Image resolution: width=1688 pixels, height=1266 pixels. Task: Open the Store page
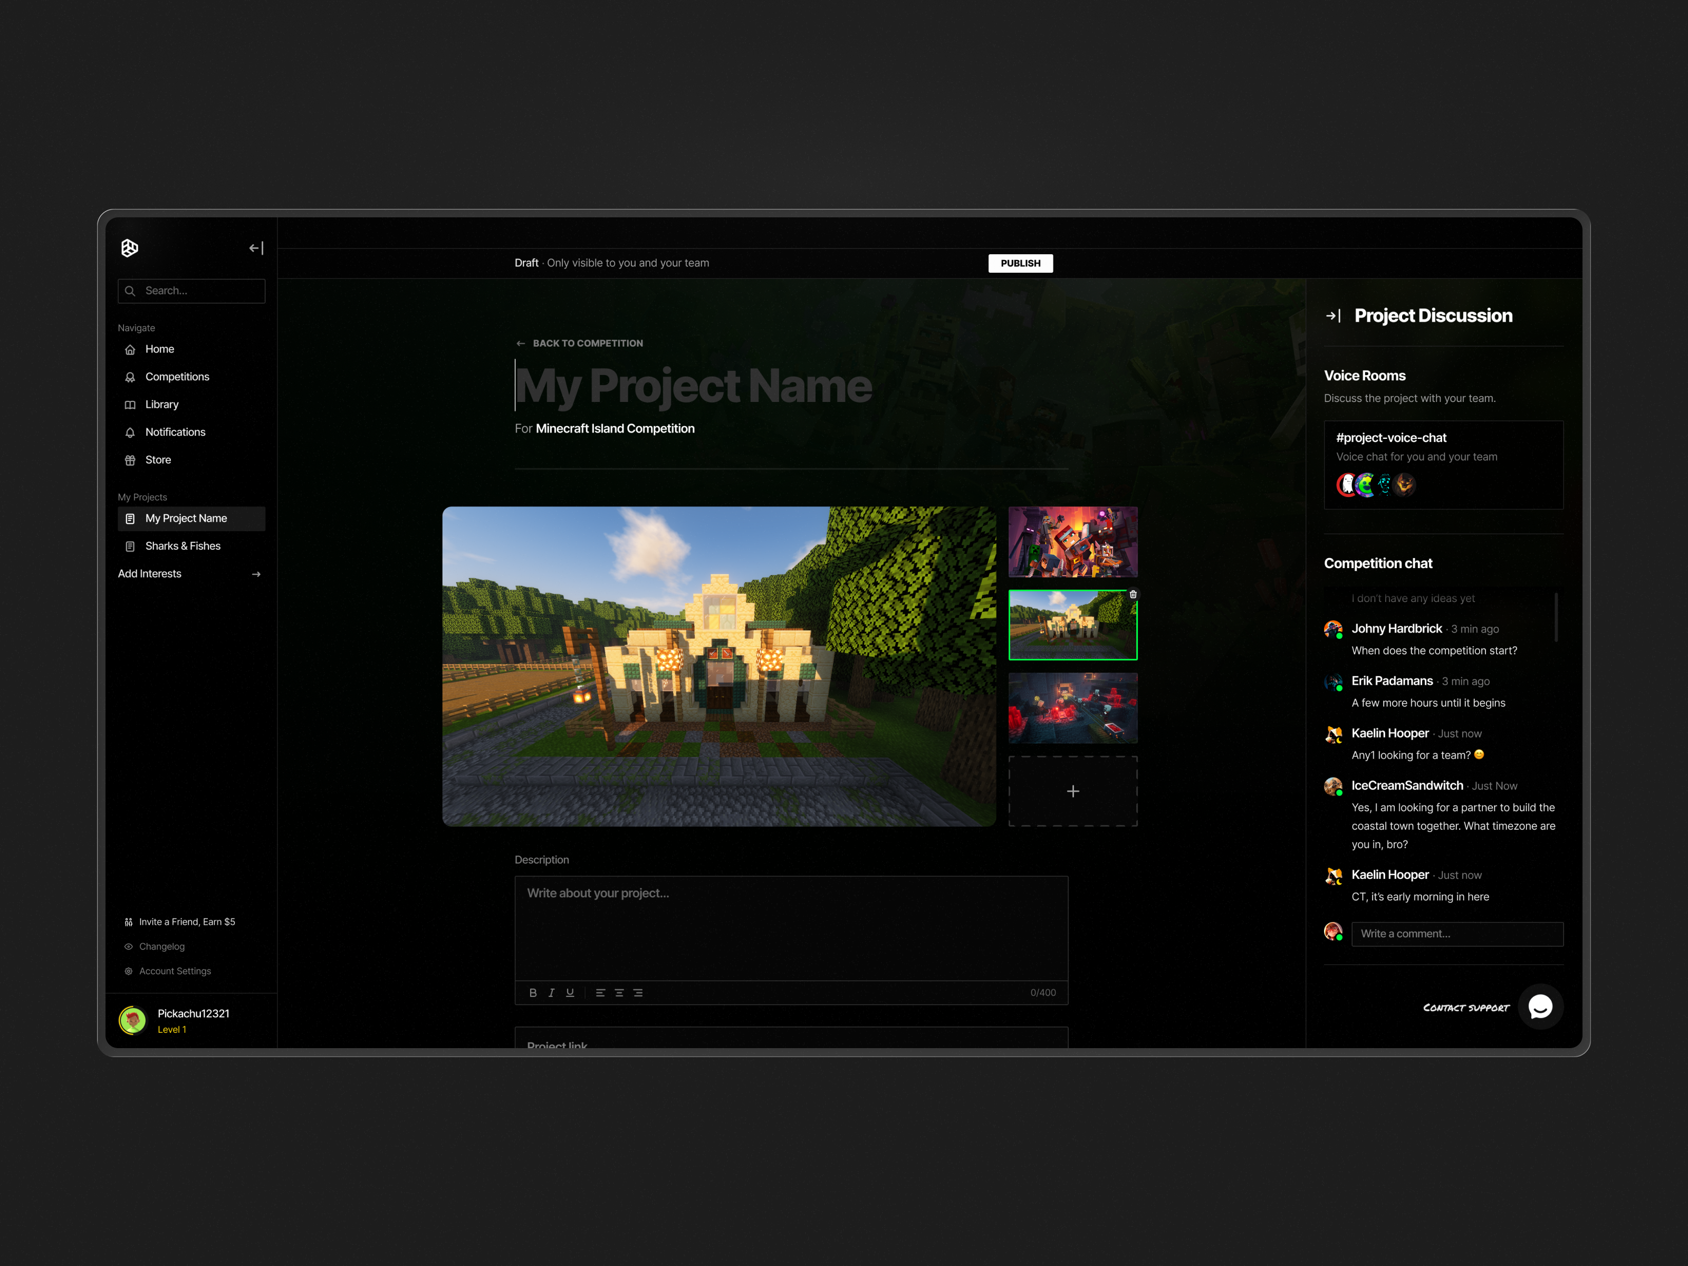[158, 459]
